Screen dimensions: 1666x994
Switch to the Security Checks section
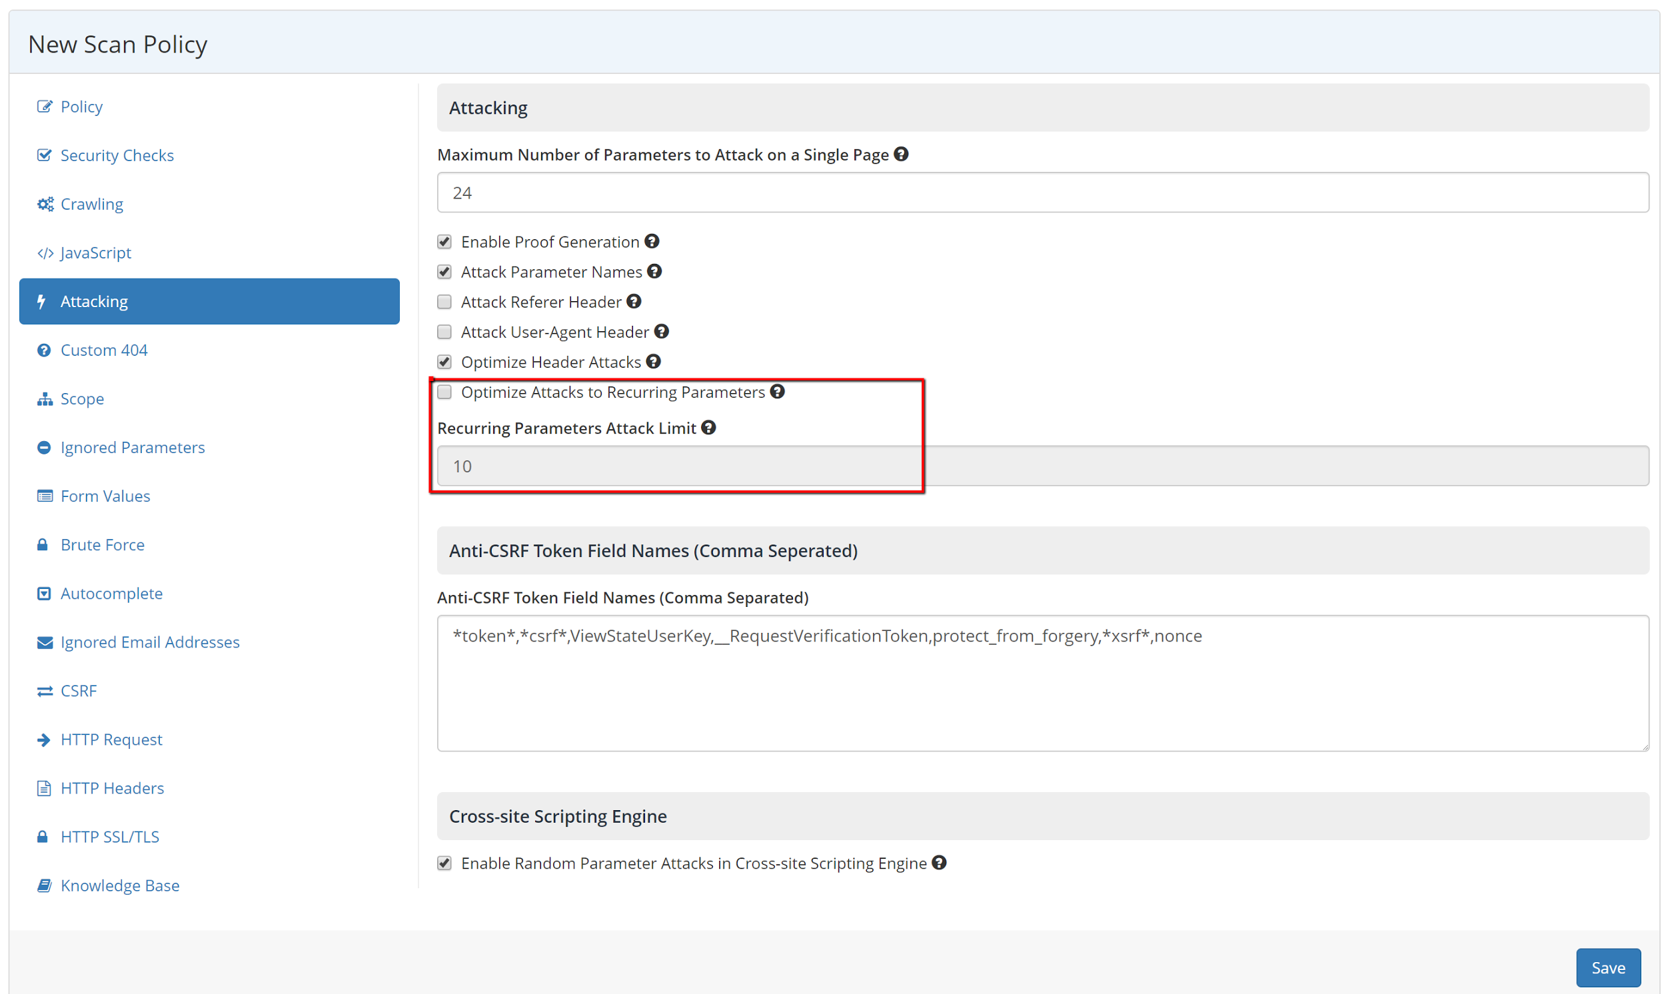[x=117, y=155]
